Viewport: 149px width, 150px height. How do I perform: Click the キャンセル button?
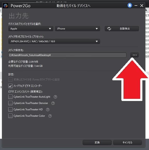[127, 143]
